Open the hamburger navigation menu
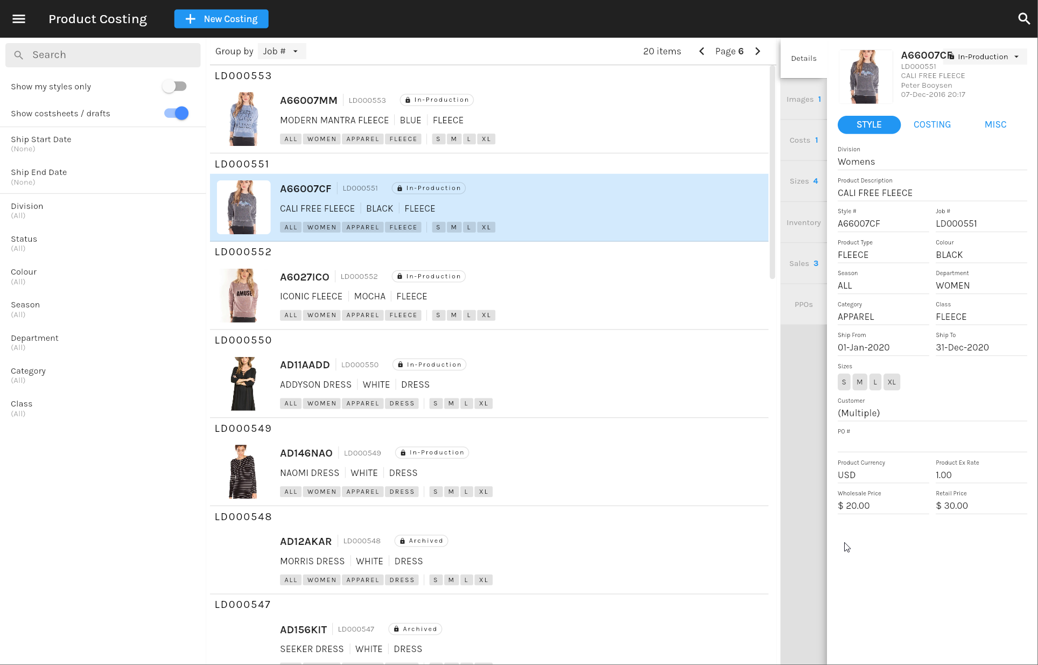Screen dimensions: 1038x665 coord(19,19)
